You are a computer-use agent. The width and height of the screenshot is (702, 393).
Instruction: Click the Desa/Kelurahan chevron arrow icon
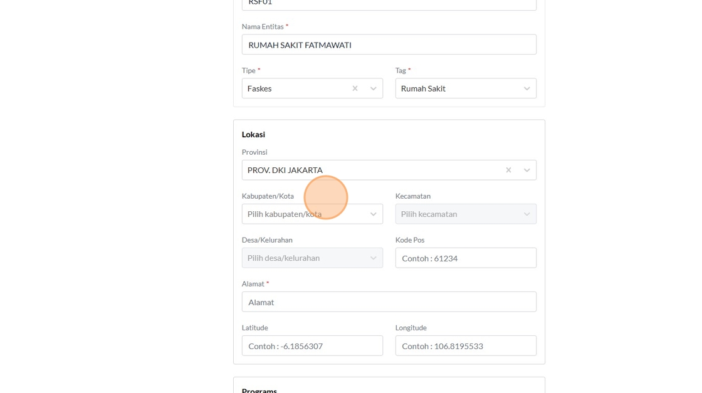pos(373,258)
